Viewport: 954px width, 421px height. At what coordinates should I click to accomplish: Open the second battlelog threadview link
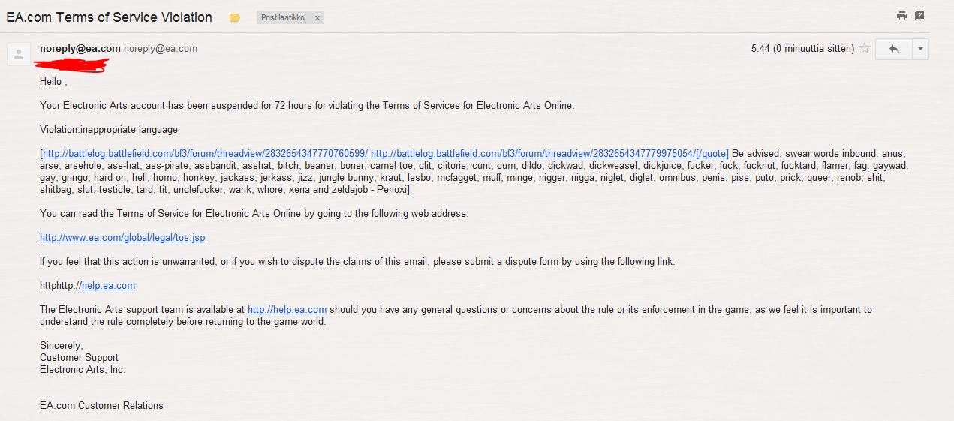pyautogui.click(x=548, y=154)
